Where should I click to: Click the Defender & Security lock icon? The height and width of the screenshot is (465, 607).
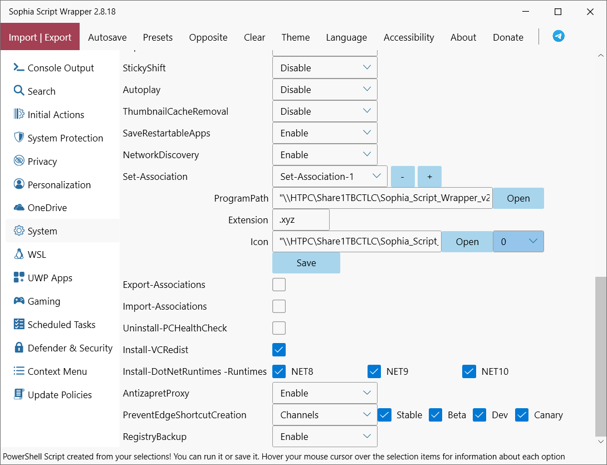coord(19,348)
